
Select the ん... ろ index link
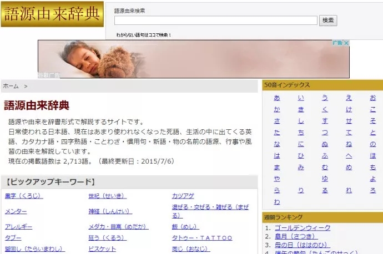coord(373,190)
